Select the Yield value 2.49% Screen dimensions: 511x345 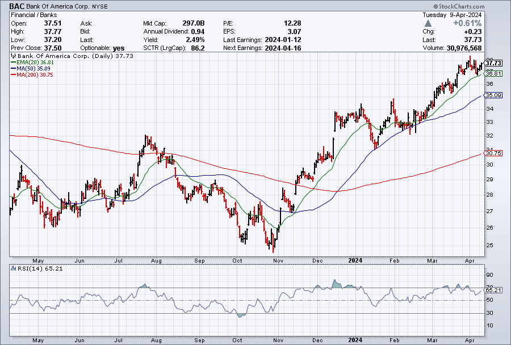coord(195,40)
